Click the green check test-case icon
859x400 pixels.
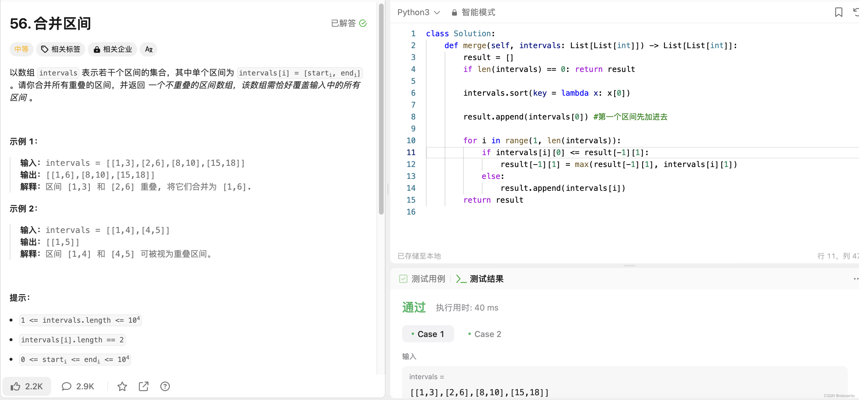pos(403,279)
